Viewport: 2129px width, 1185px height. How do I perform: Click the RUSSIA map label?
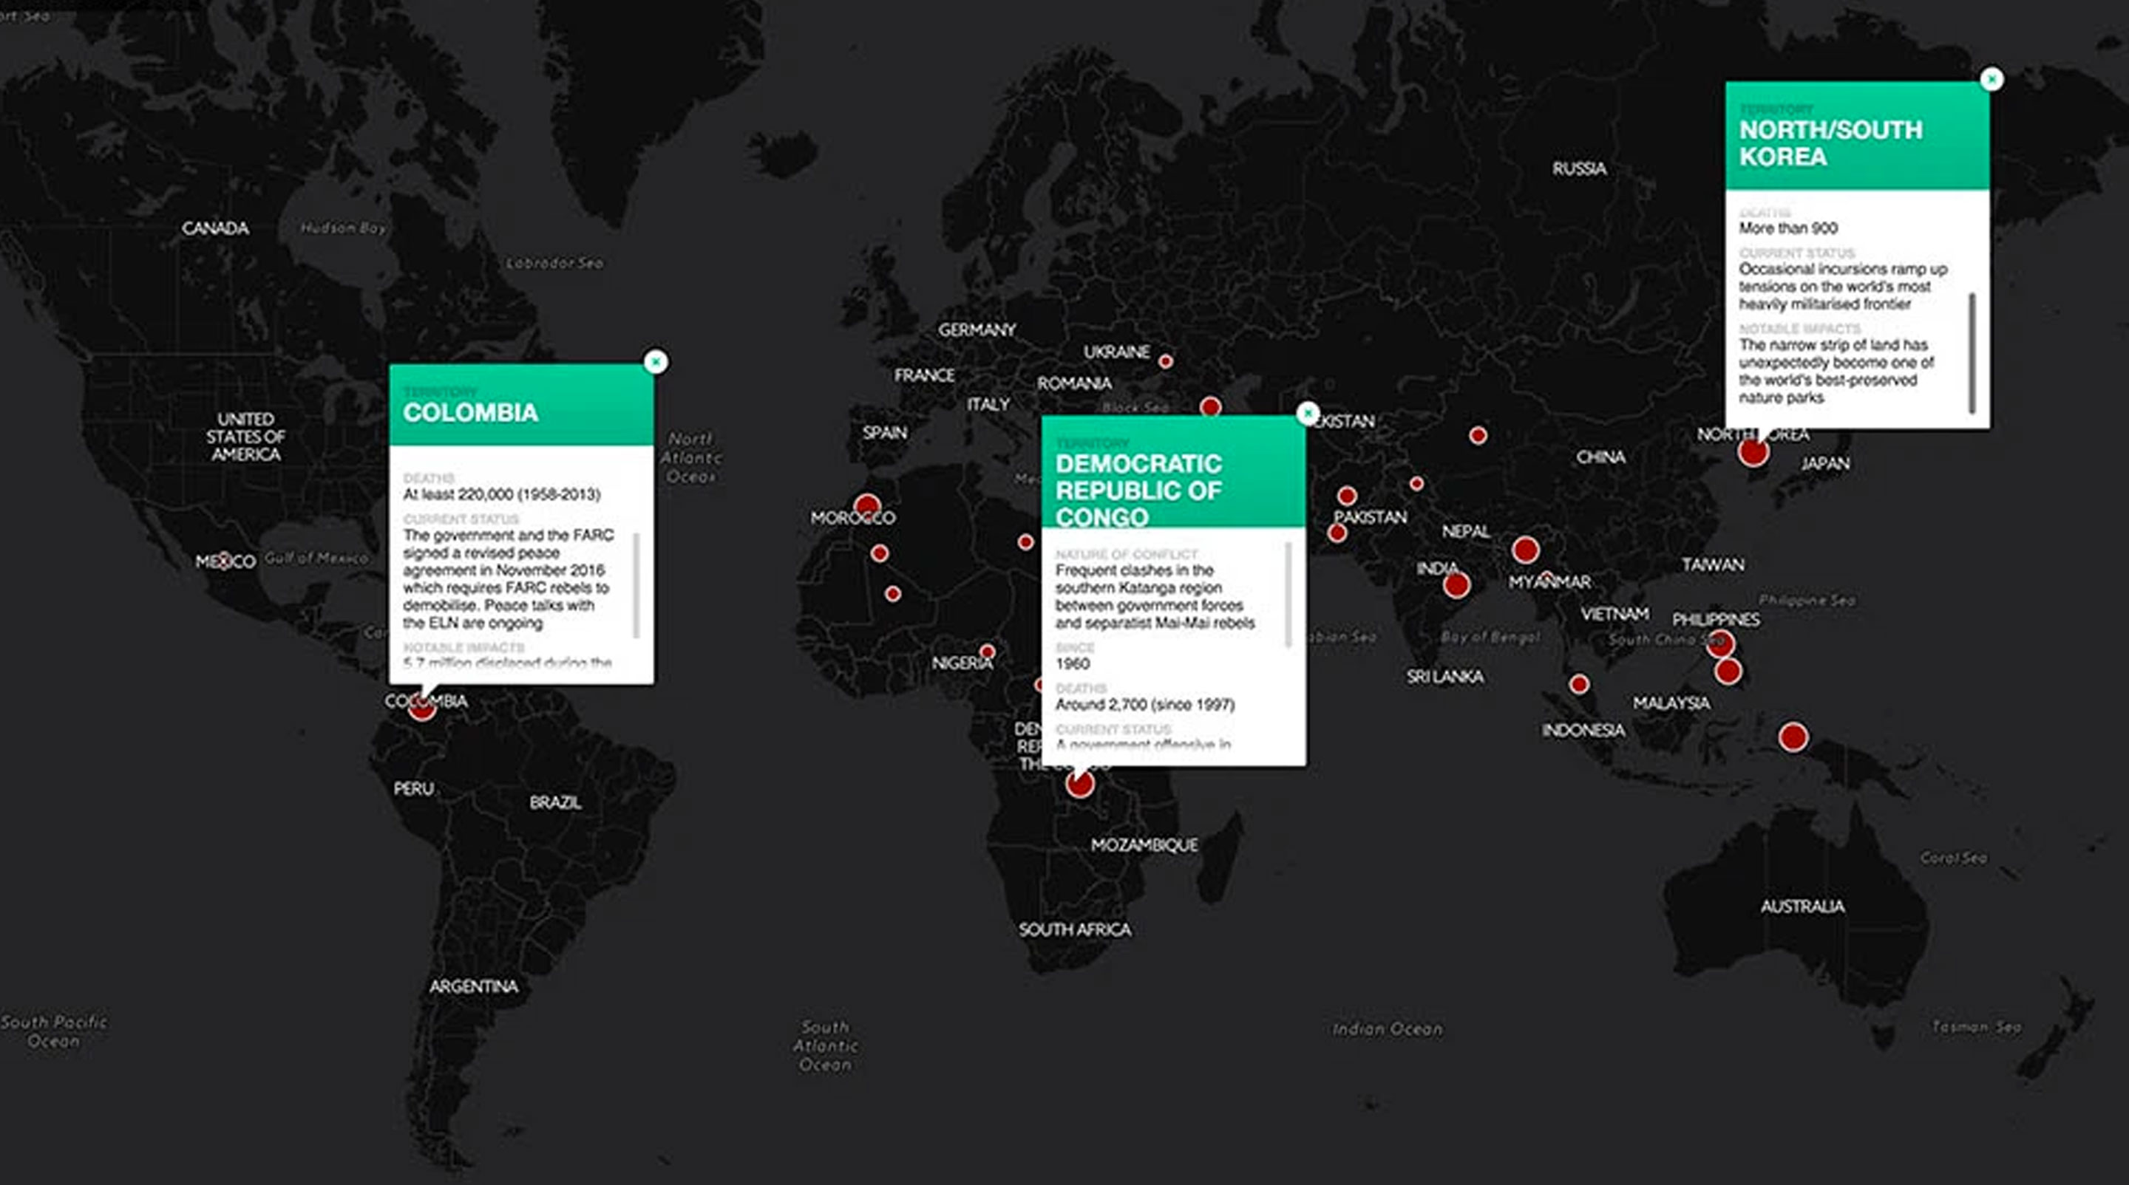pos(1580,168)
